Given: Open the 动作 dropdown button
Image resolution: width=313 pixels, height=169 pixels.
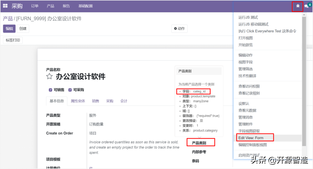Looking at the screenshot, I should 179,29.
